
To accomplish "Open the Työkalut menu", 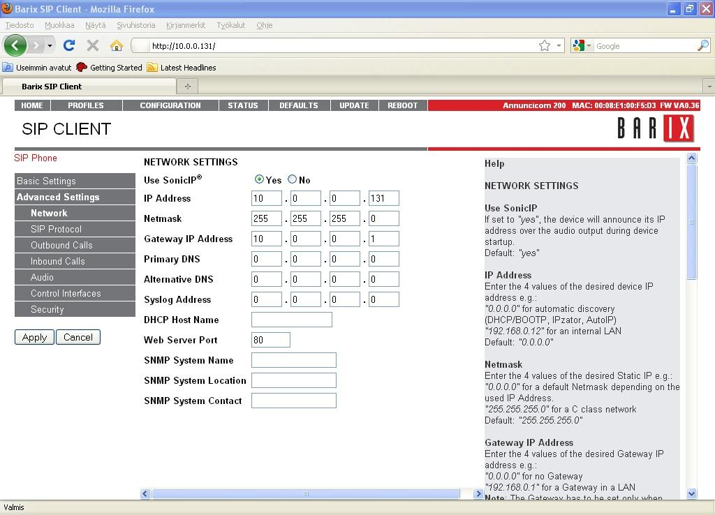I will click(230, 25).
